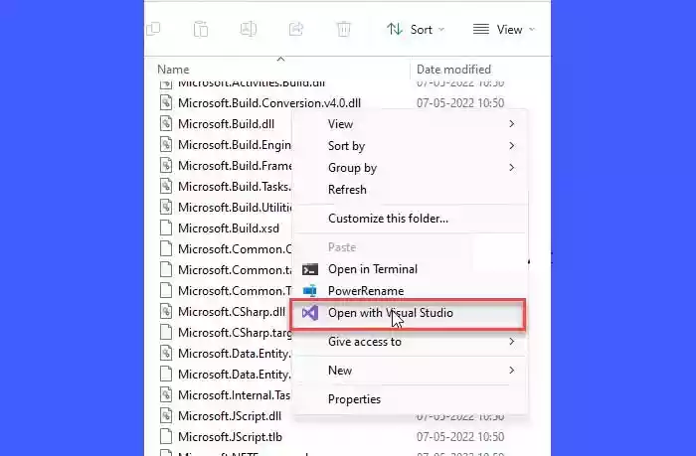This screenshot has height=456, width=696.
Task: Click Give access to menu entry
Action: pyautogui.click(x=365, y=342)
